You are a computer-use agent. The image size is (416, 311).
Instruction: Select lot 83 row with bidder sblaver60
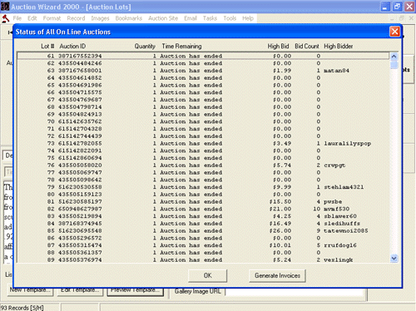[x=203, y=216]
